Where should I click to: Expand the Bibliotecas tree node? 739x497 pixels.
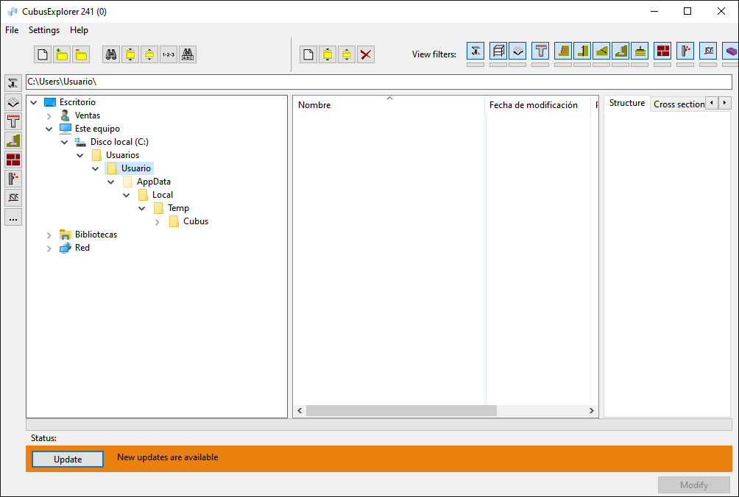(x=49, y=235)
